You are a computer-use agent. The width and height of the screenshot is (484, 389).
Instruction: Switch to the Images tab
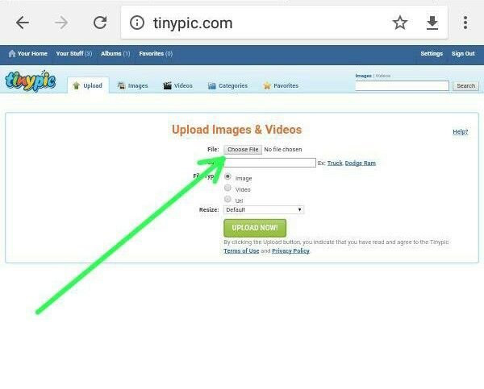[x=133, y=85]
